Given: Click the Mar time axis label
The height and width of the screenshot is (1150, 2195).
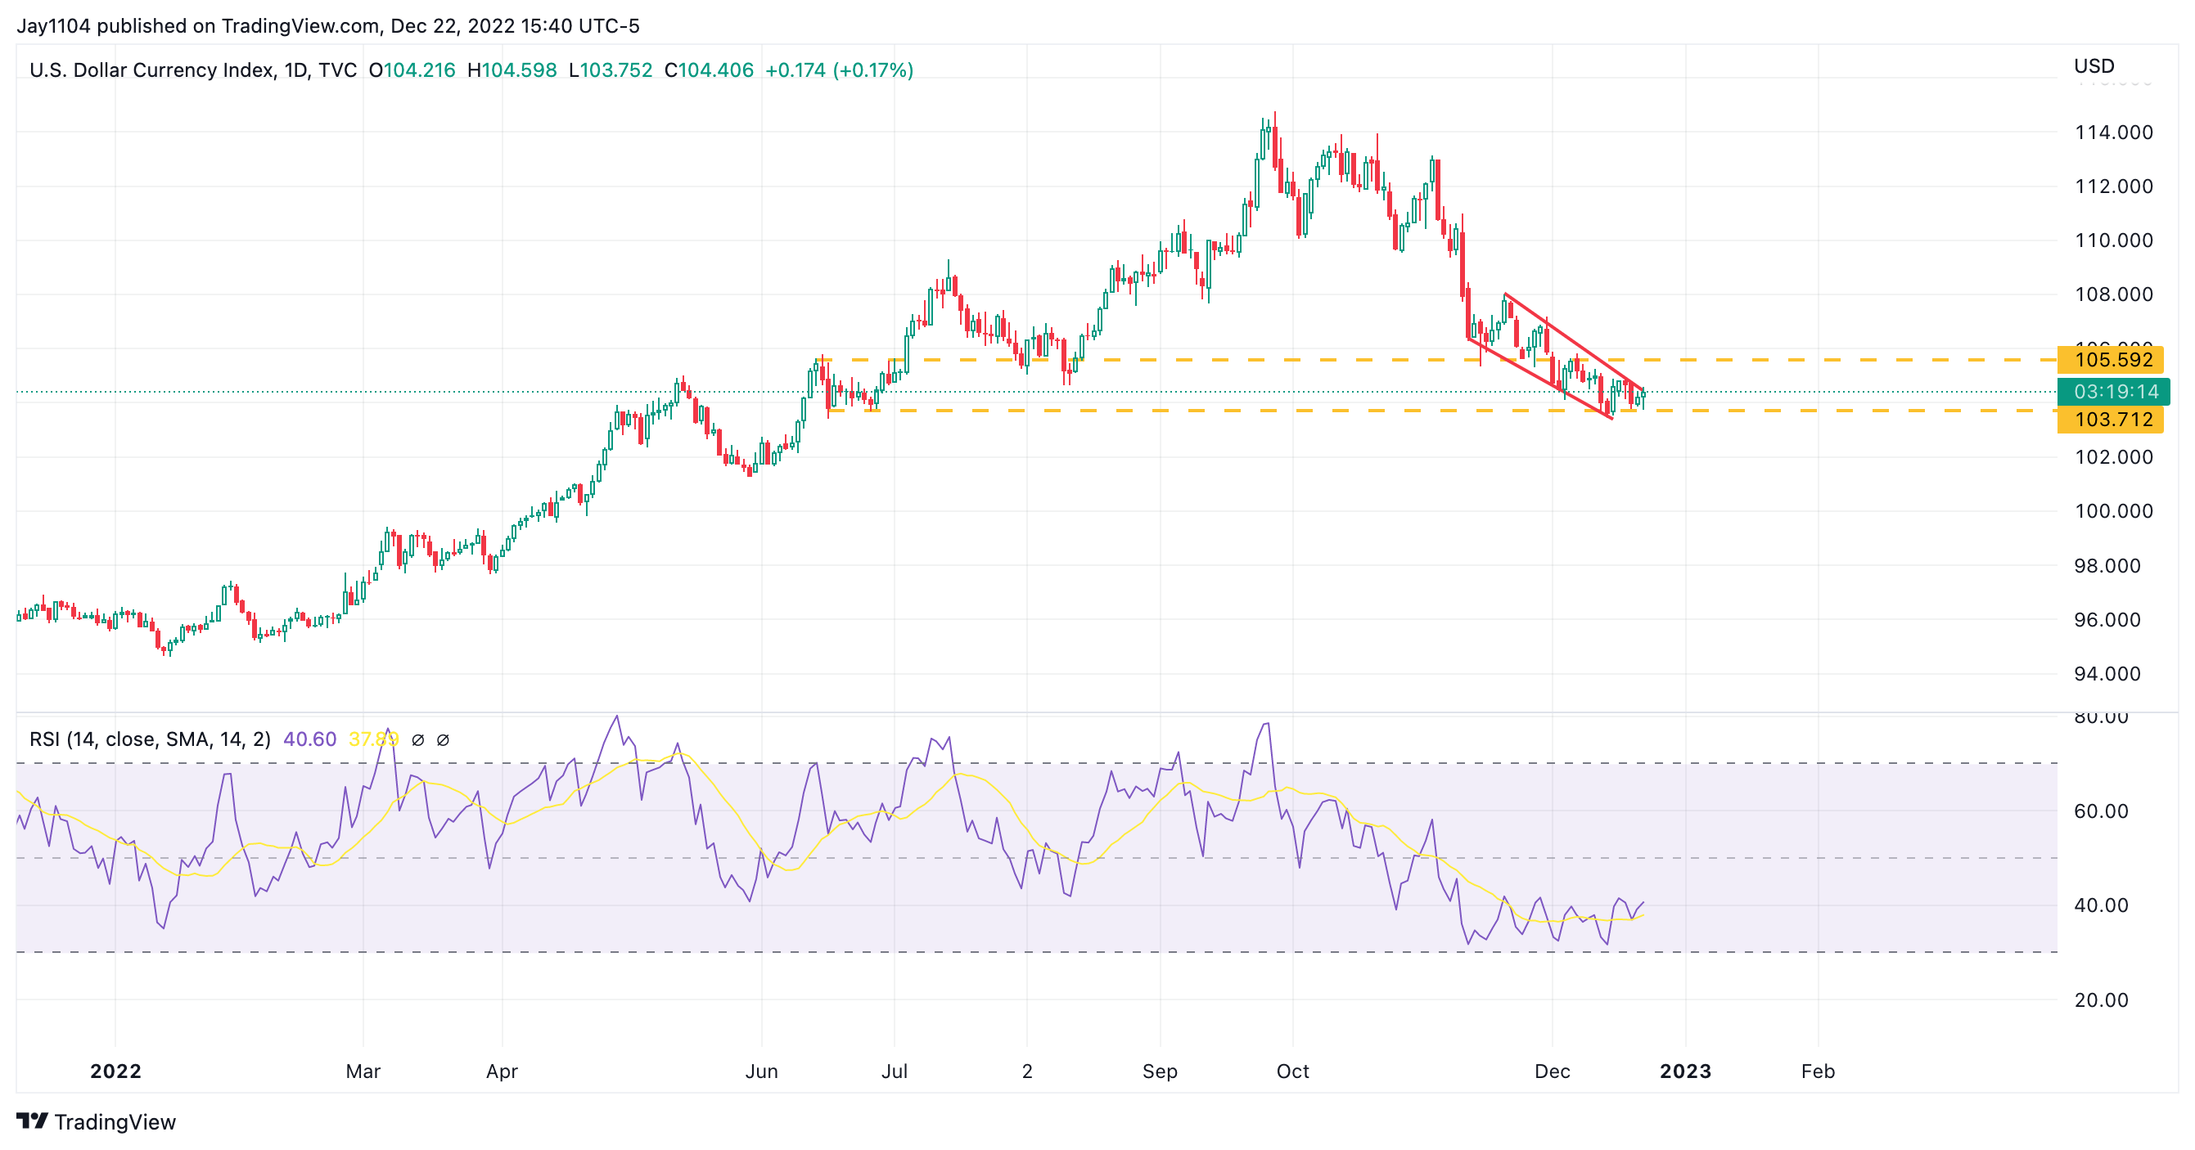Looking at the screenshot, I should pyautogui.click(x=363, y=1071).
